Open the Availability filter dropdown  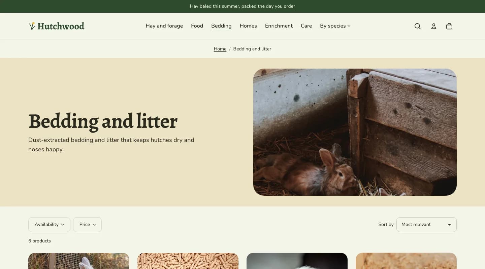[49, 225]
